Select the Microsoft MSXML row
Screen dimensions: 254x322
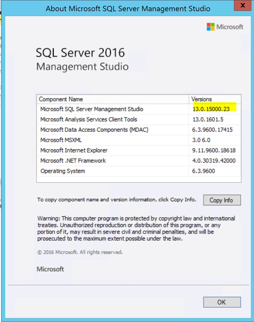click(139, 140)
